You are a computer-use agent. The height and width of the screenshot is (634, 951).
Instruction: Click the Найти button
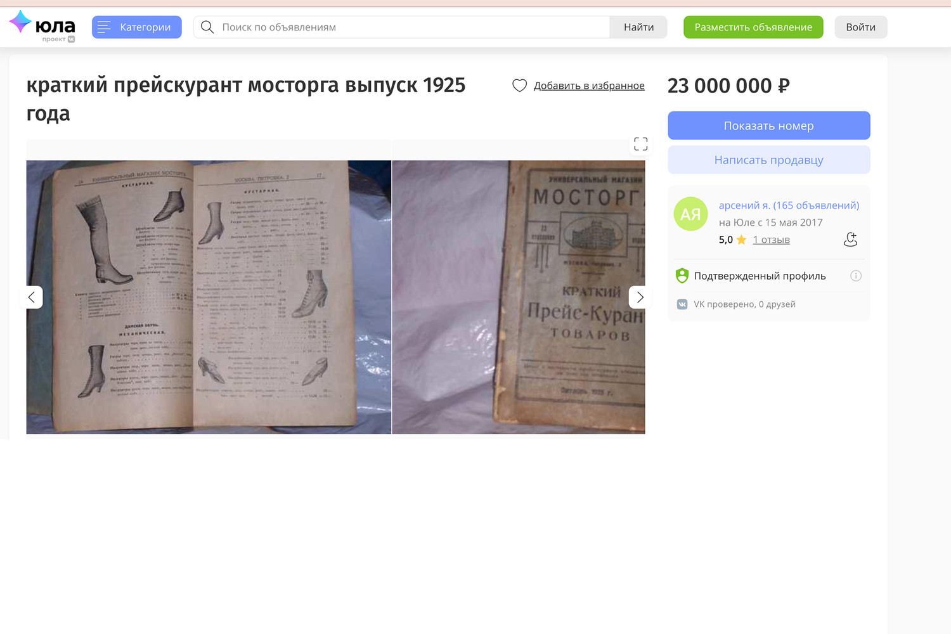click(638, 27)
